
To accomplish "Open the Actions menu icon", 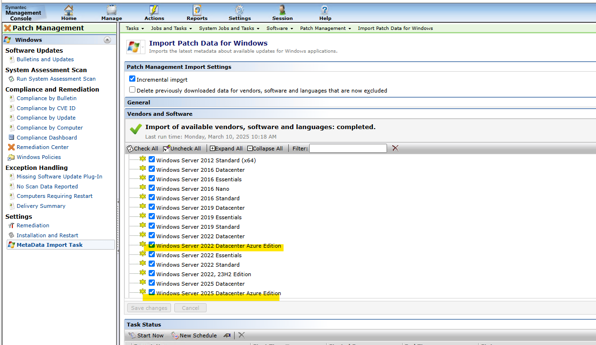I will [154, 10].
